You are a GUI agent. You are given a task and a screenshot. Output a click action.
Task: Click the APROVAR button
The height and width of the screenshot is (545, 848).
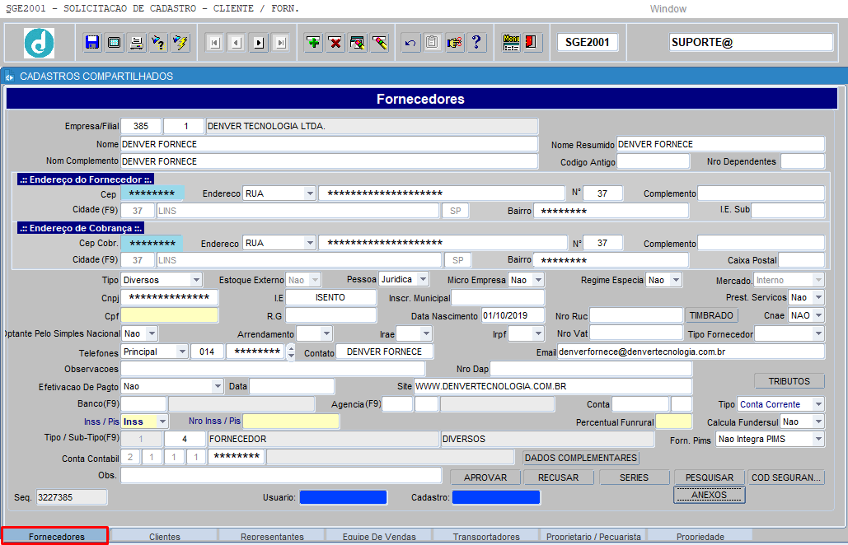point(485,477)
